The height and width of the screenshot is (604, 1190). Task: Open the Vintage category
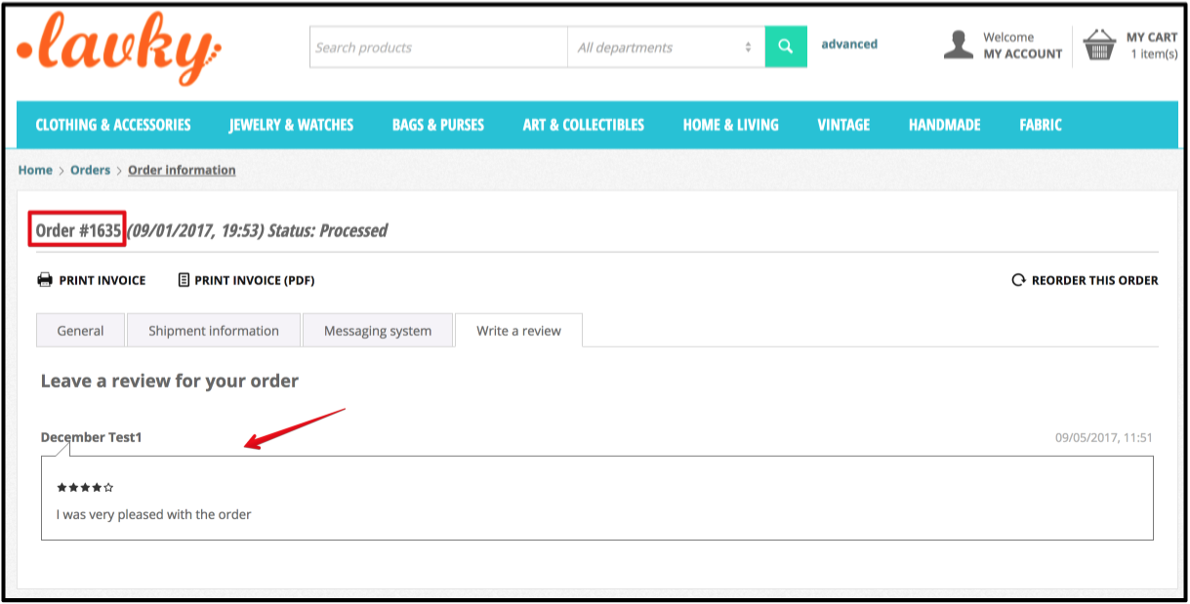tap(843, 125)
